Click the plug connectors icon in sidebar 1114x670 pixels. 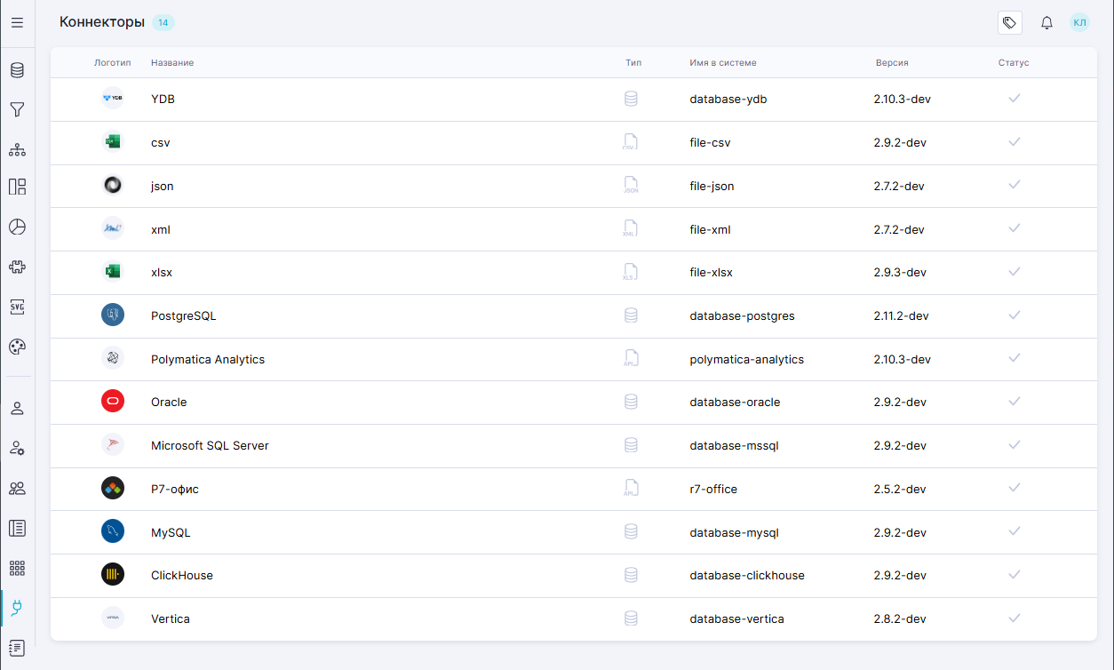point(17,608)
